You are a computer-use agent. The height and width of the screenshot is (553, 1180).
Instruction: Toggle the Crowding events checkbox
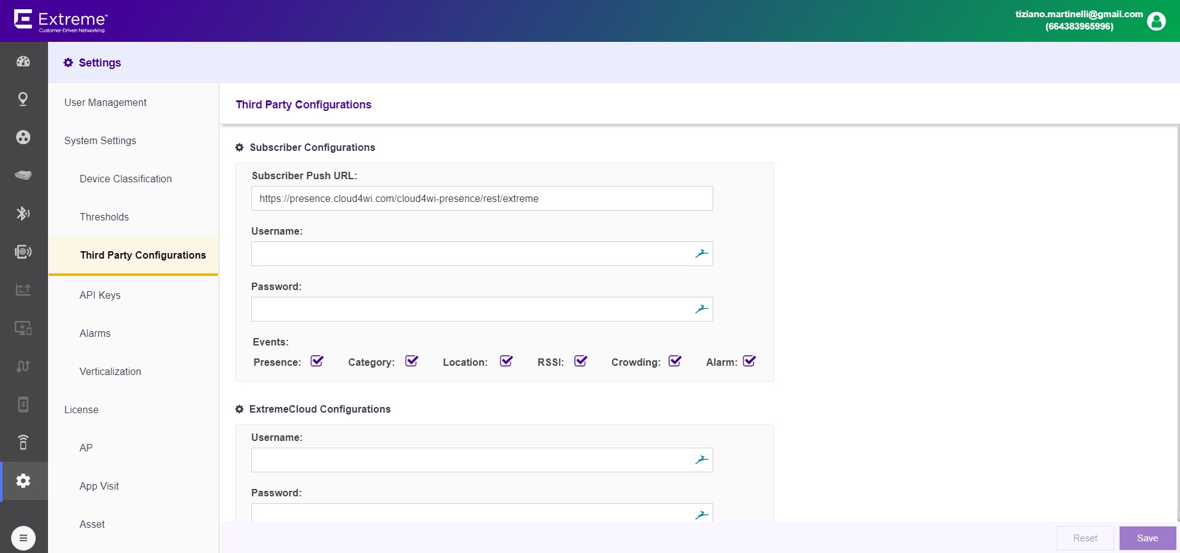[675, 361]
